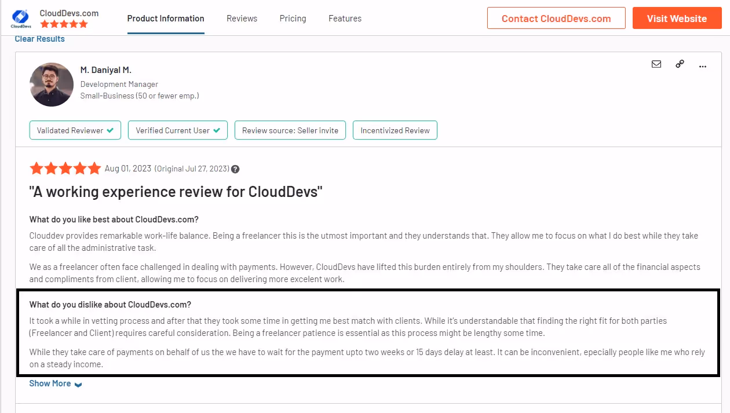Screen dimensions: 730x413
Task: Open review title "A working experience review for CloudDevs"
Action: [176, 192]
